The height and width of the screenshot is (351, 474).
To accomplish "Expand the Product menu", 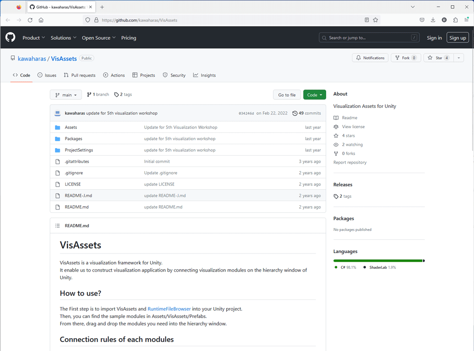I will point(34,38).
